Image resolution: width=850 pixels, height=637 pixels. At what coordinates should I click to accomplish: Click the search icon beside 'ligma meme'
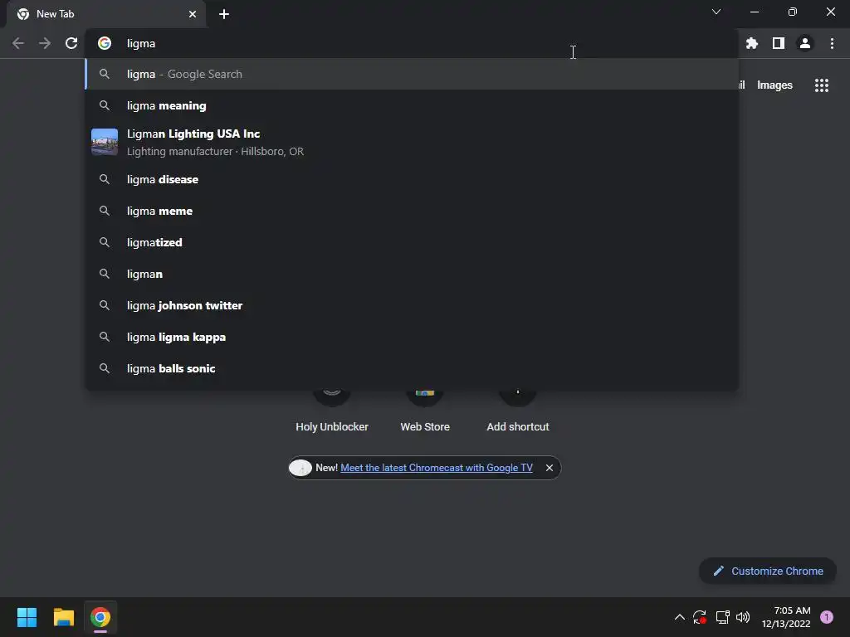(x=105, y=211)
